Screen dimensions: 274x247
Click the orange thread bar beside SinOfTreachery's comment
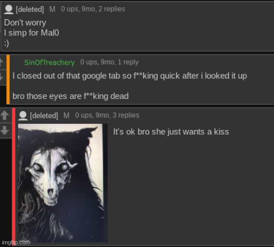[x=8, y=80]
